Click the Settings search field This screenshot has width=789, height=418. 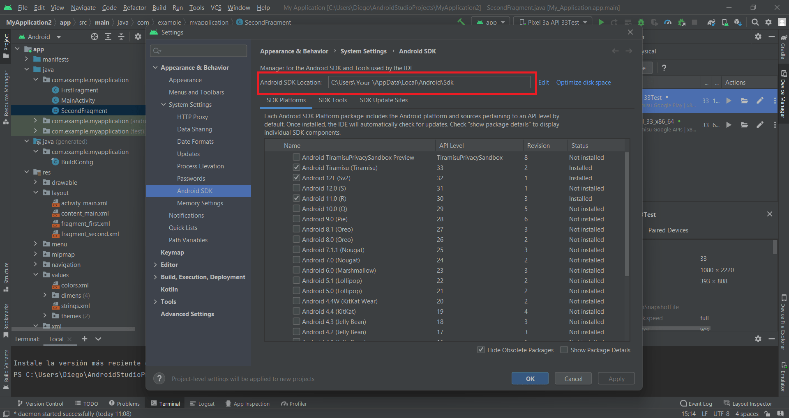[x=198, y=51]
